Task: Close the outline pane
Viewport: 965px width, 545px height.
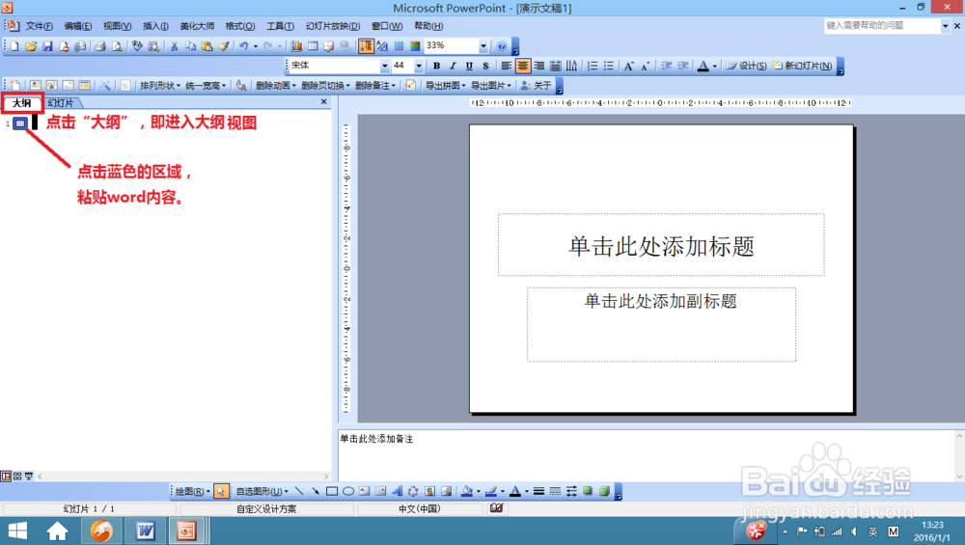Action: coord(323,102)
